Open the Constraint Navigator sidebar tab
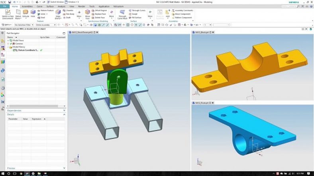This screenshot has width=314, height=176. (x=3, y=48)
